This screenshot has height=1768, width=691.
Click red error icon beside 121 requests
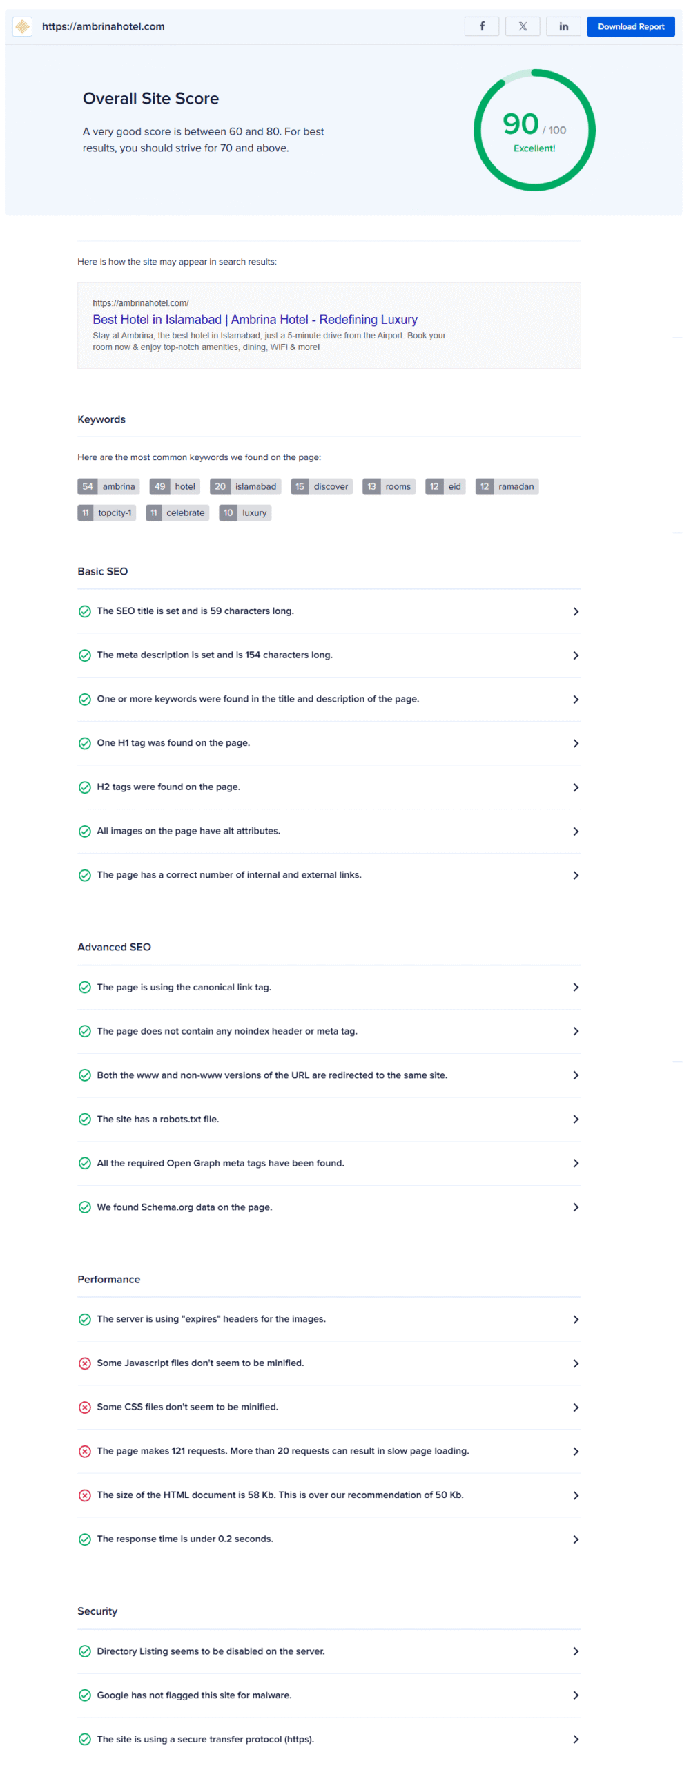pyautogui.click(x=85, y=1451)
